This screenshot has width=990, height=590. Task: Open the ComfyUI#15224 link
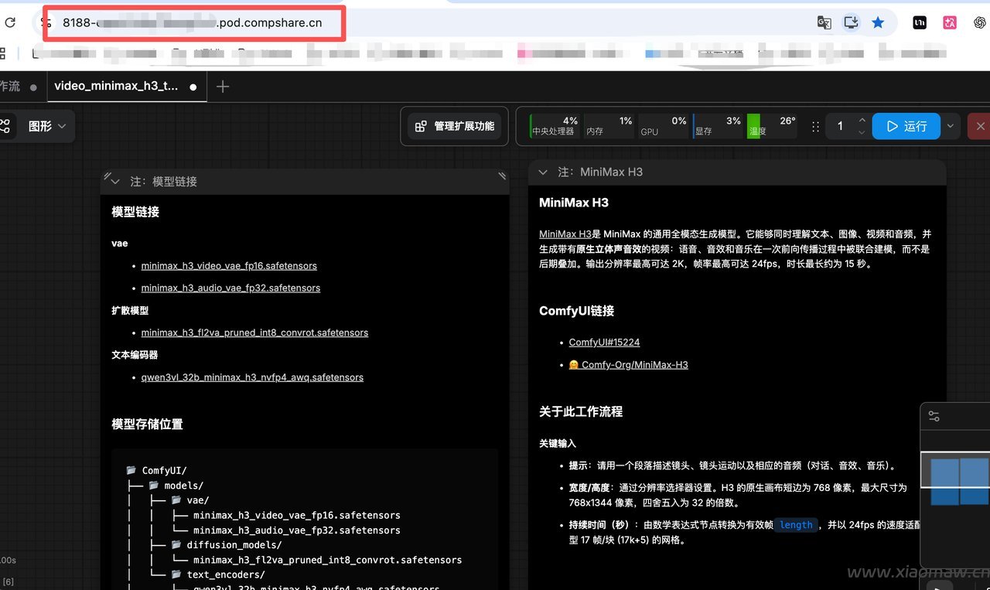604,342
